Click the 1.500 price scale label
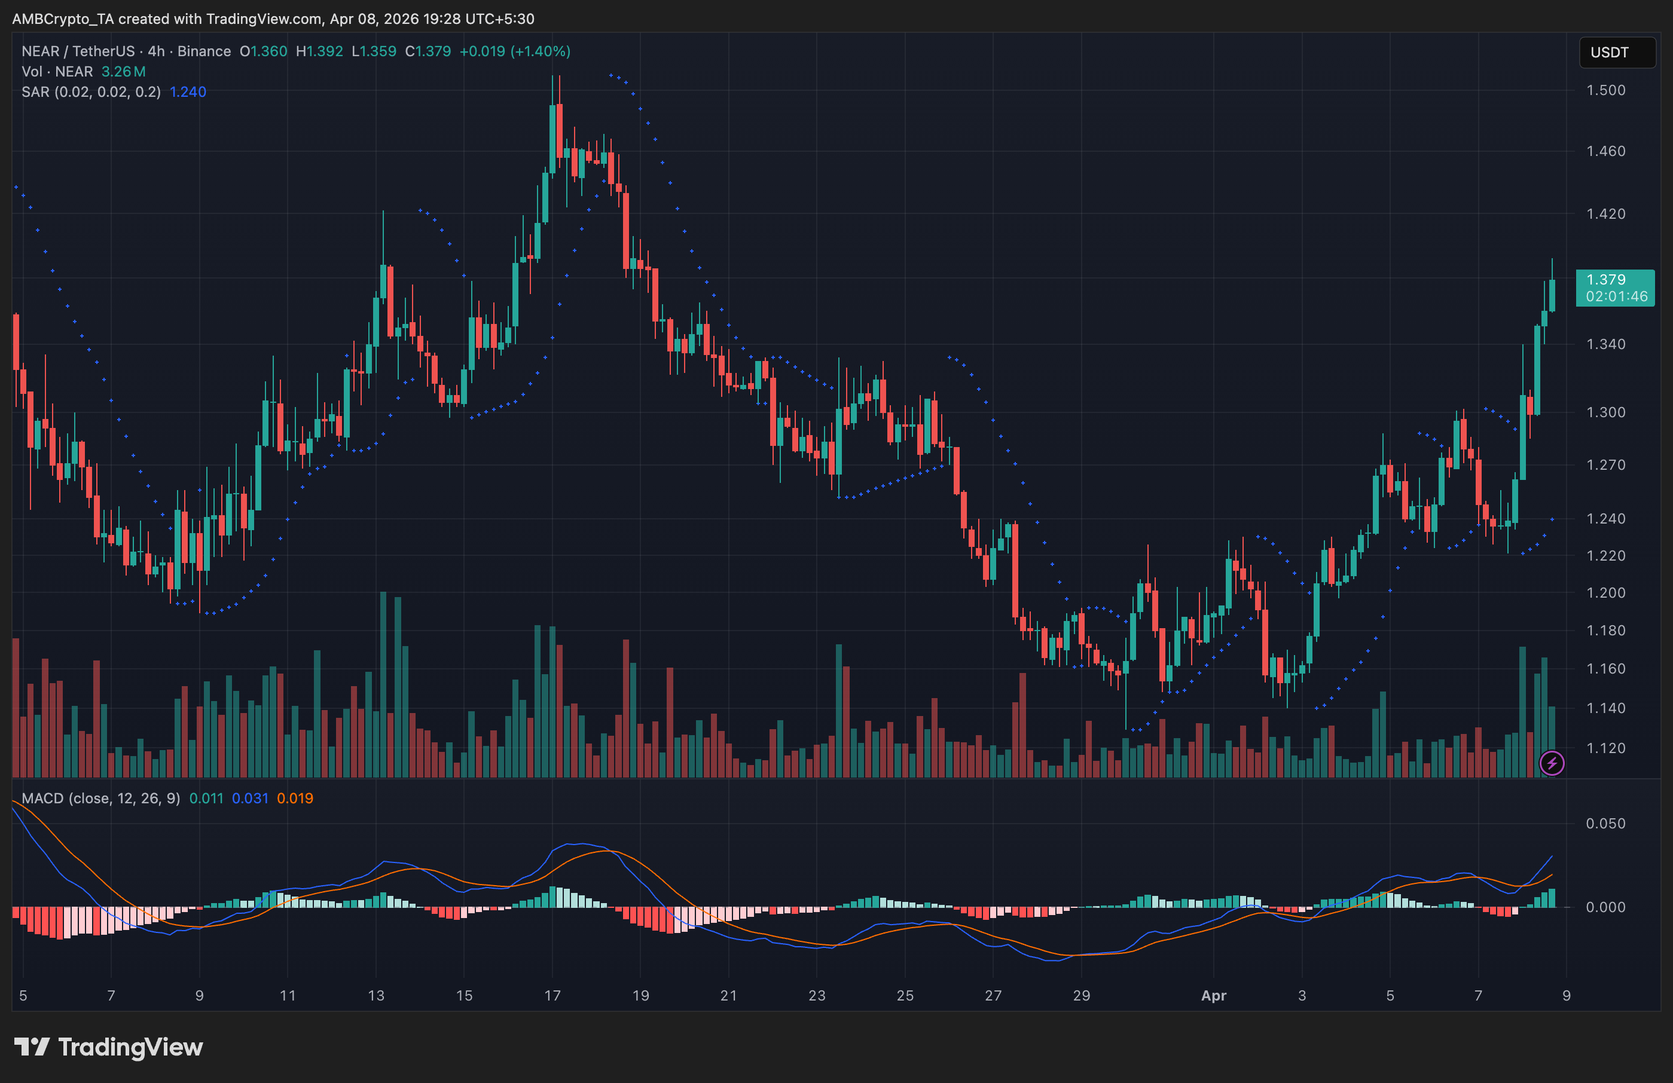This screenshot has width=1673, height=1083. click(x=1605, y=90)
